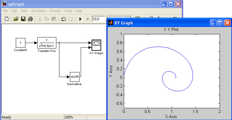Select the Derivative du/dt block

tap(75, 77)
